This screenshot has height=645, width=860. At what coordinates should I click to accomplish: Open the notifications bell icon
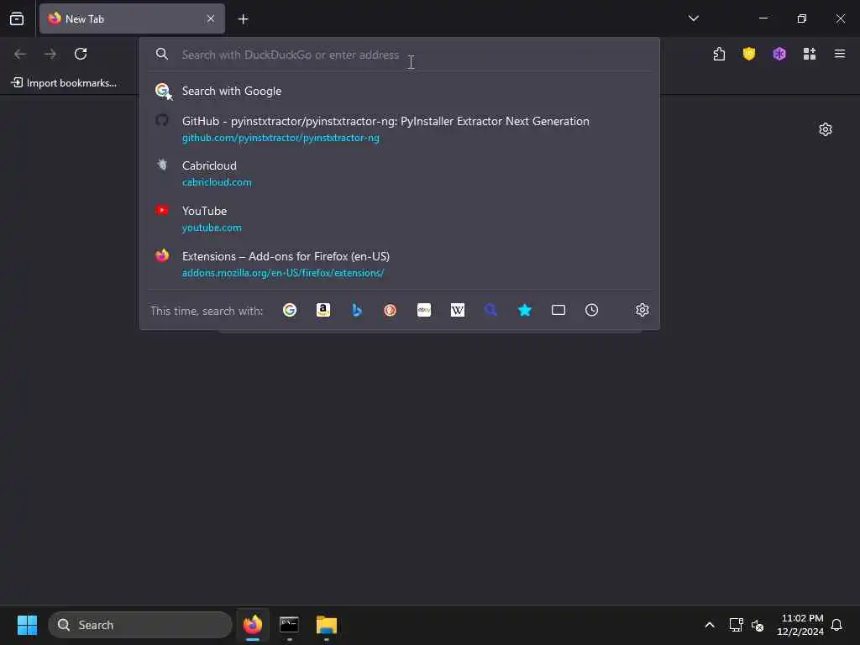click(836, 625)
